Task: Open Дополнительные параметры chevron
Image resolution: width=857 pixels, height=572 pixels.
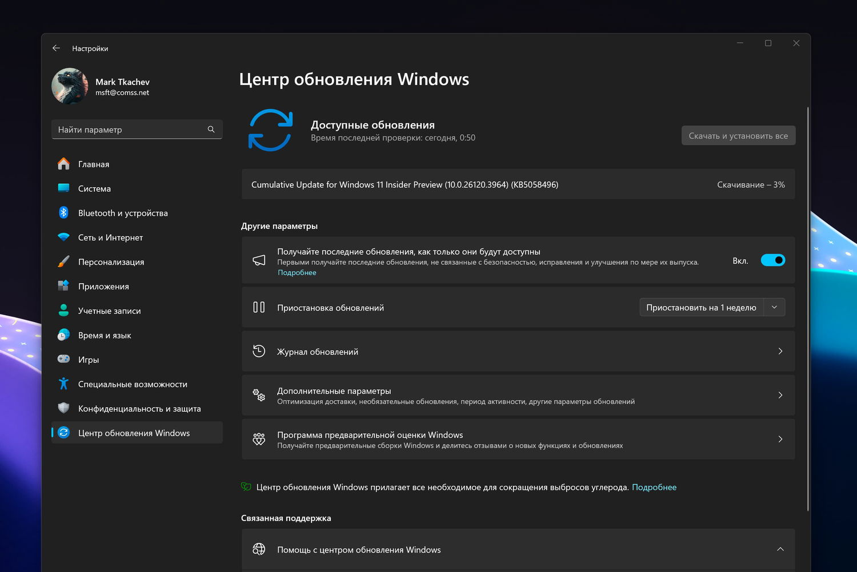Action: click(x=780, y=395)
